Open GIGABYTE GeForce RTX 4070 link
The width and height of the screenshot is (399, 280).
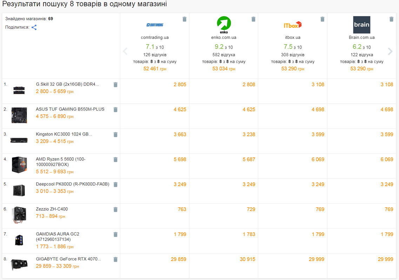click(68, 259)
